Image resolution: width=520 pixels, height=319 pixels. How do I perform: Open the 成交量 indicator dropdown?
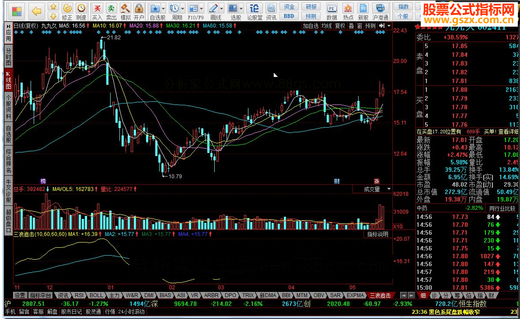point(388,189)
